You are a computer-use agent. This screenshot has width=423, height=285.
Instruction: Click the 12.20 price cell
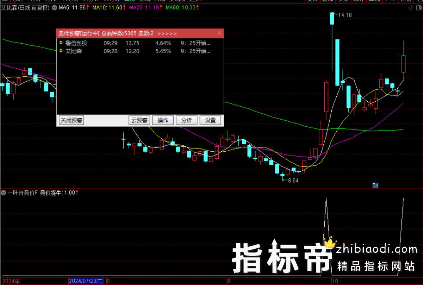click(x=133, y=51)
